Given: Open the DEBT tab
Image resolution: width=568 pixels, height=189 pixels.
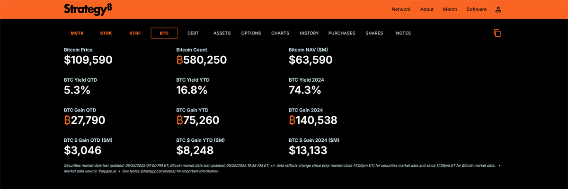Looking at the screenshot, I should click(x=193, y=33).
